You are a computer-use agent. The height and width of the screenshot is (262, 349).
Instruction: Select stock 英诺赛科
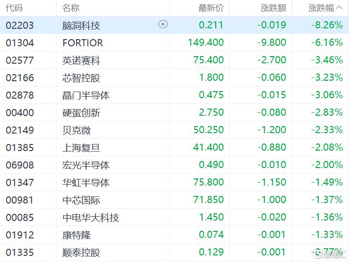[81, 60]
